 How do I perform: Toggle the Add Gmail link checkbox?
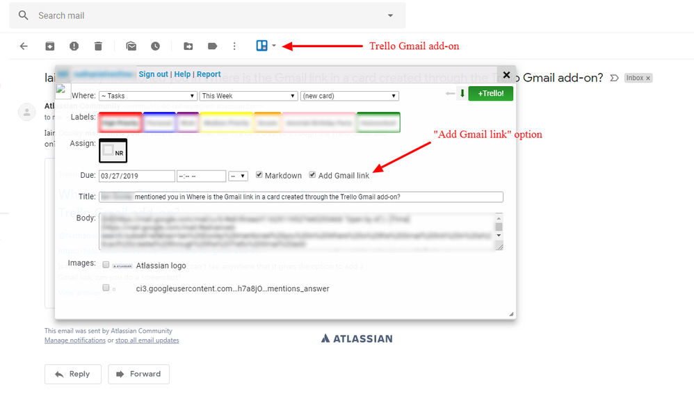[x=312, y=174]
